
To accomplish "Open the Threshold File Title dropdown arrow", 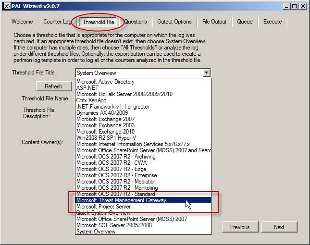I will 206,73.
